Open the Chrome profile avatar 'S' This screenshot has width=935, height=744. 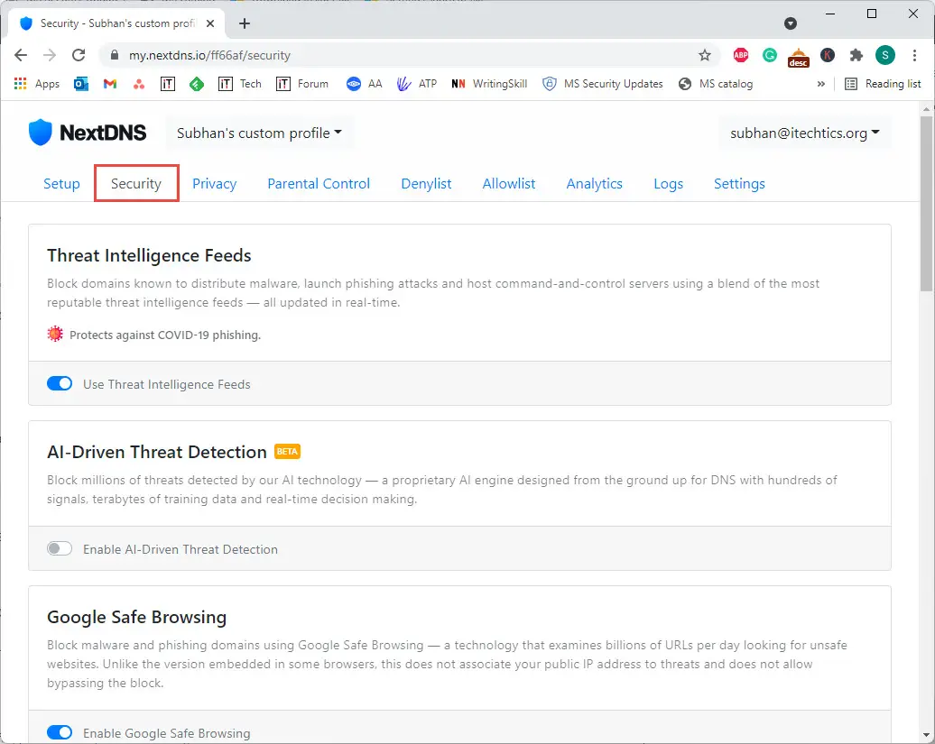(x=884, y=55)
